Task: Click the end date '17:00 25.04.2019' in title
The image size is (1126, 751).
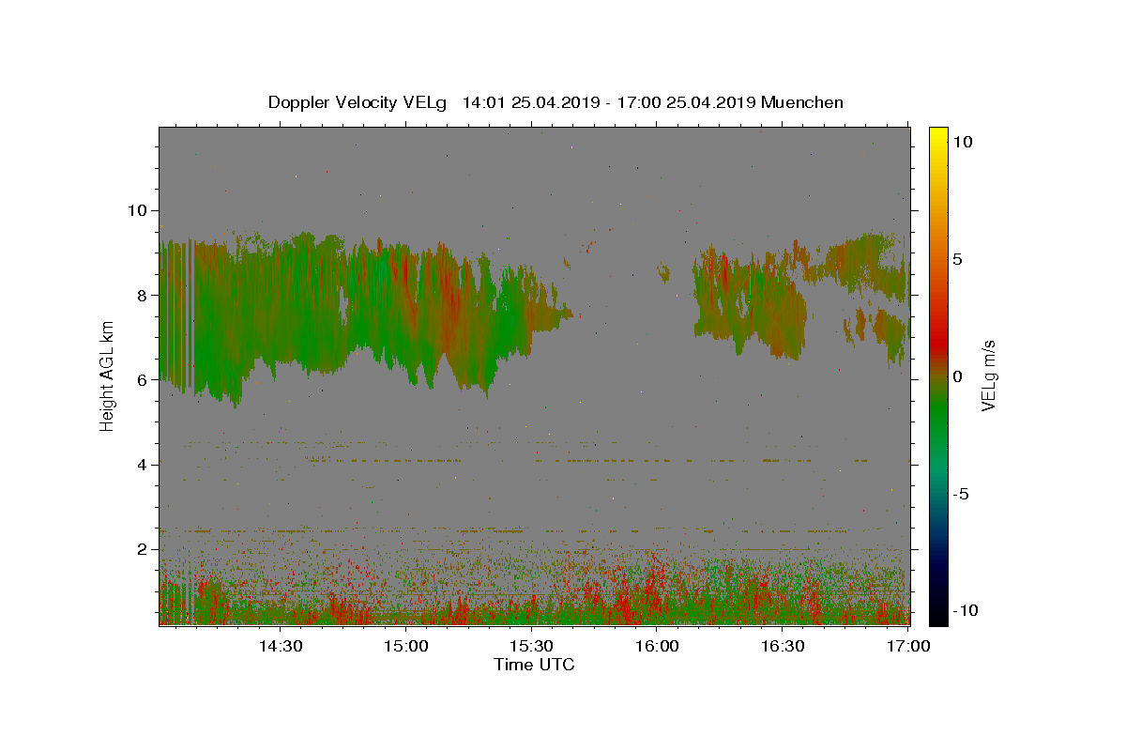Action: 687,102
